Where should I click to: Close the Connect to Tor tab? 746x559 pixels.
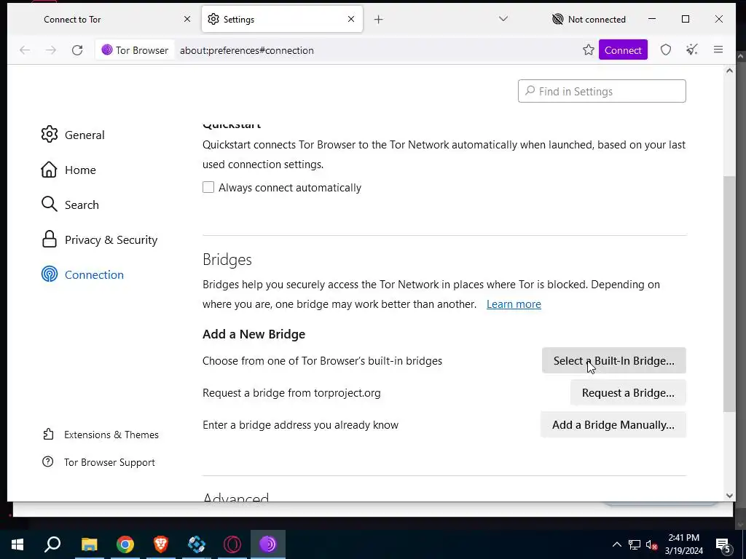(187, 19)
